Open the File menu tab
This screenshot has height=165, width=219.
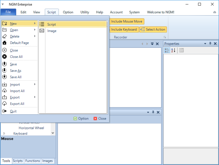[x=8, y=12]
